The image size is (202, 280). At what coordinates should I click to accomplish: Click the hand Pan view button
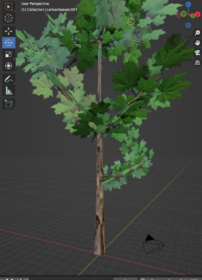(197, 42)
